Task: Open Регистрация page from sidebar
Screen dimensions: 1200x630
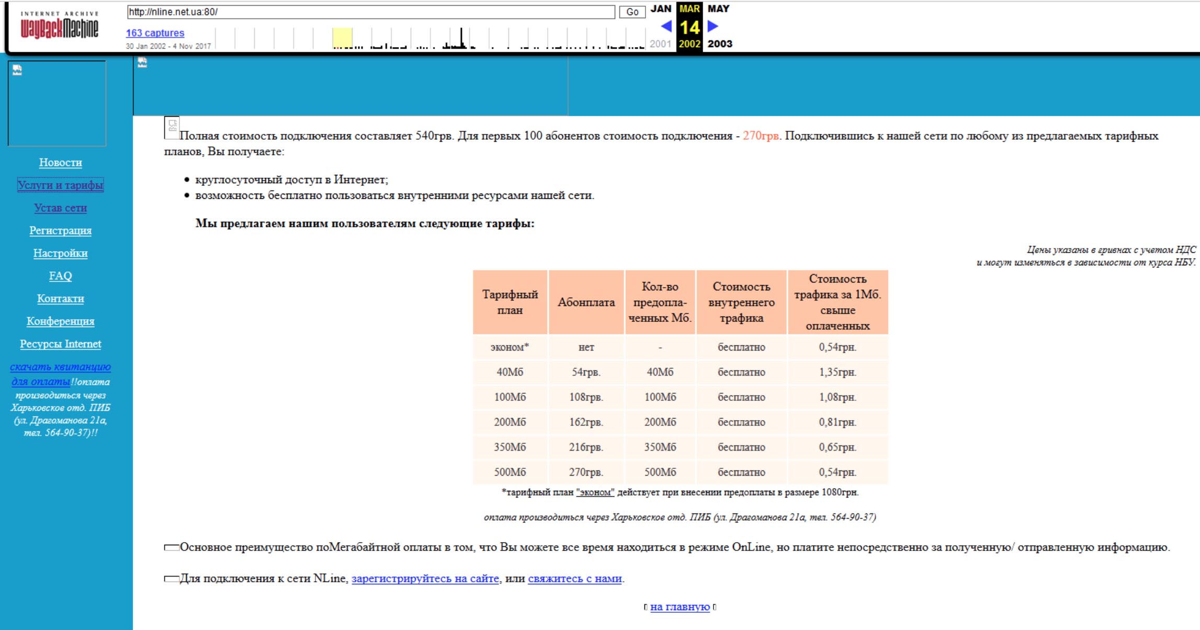Action: [x=60, y=231]
